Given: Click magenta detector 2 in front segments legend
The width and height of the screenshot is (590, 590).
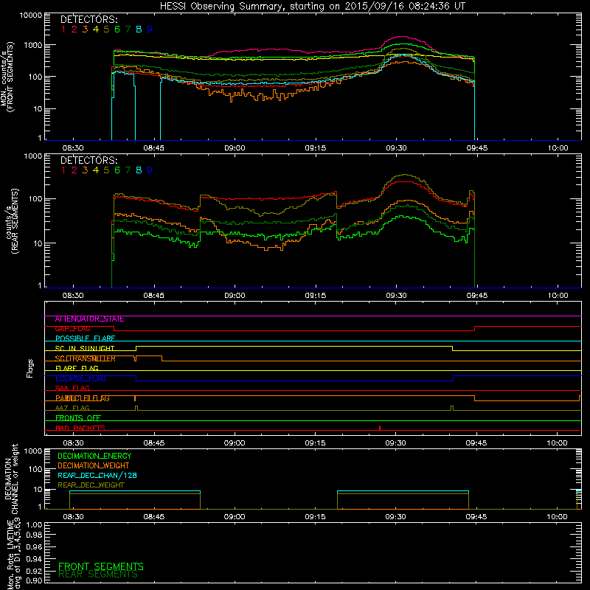Looking at the screenshot, I should pos(74,29).
